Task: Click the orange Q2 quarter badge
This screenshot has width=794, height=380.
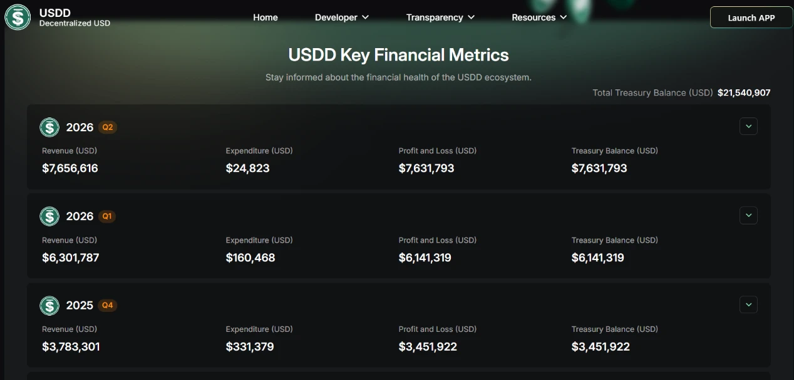Action: tap(108, 127)
